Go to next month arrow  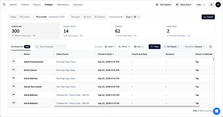click(x=67, y=17)
